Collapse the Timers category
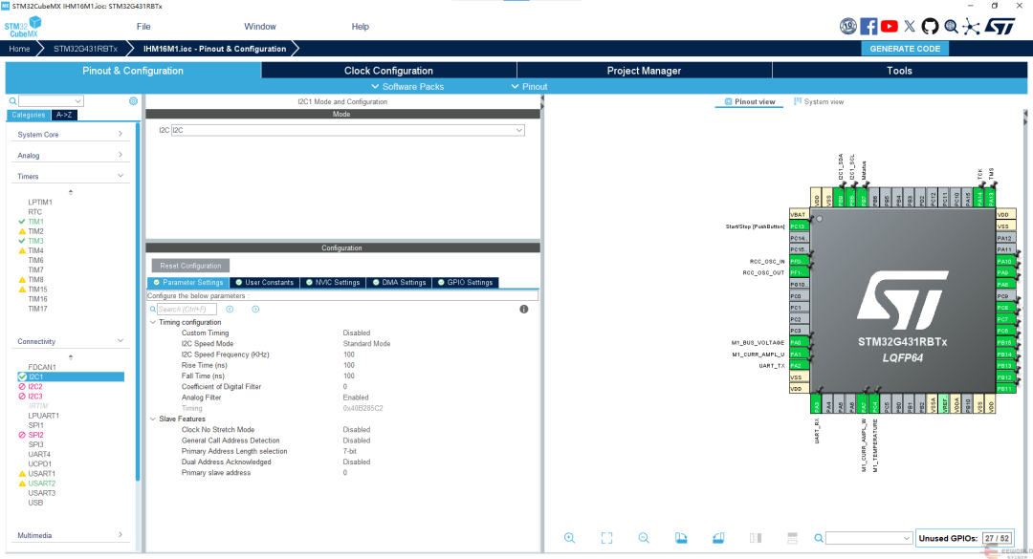 [x=69, y=177]
